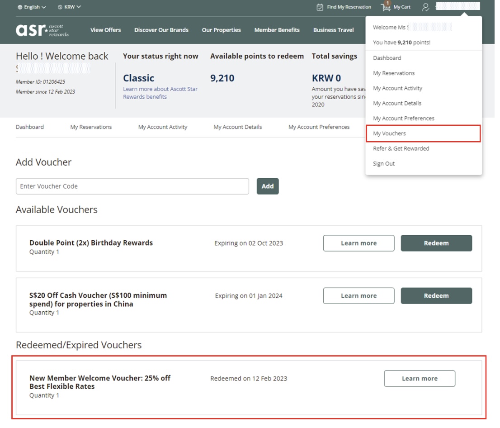Switch to the My Account Activity tab
This screenshot has width=500, height=428.
[x=163, y=127]
